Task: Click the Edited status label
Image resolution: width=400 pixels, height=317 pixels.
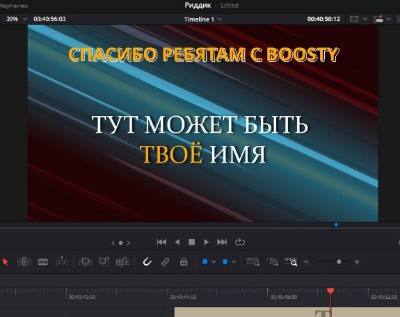Action: [230, 6]
